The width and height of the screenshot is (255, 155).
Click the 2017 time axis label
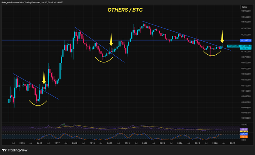(57, 143)
